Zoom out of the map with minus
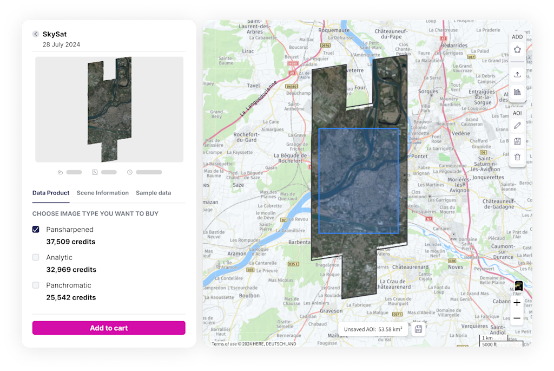 (517, 318)
